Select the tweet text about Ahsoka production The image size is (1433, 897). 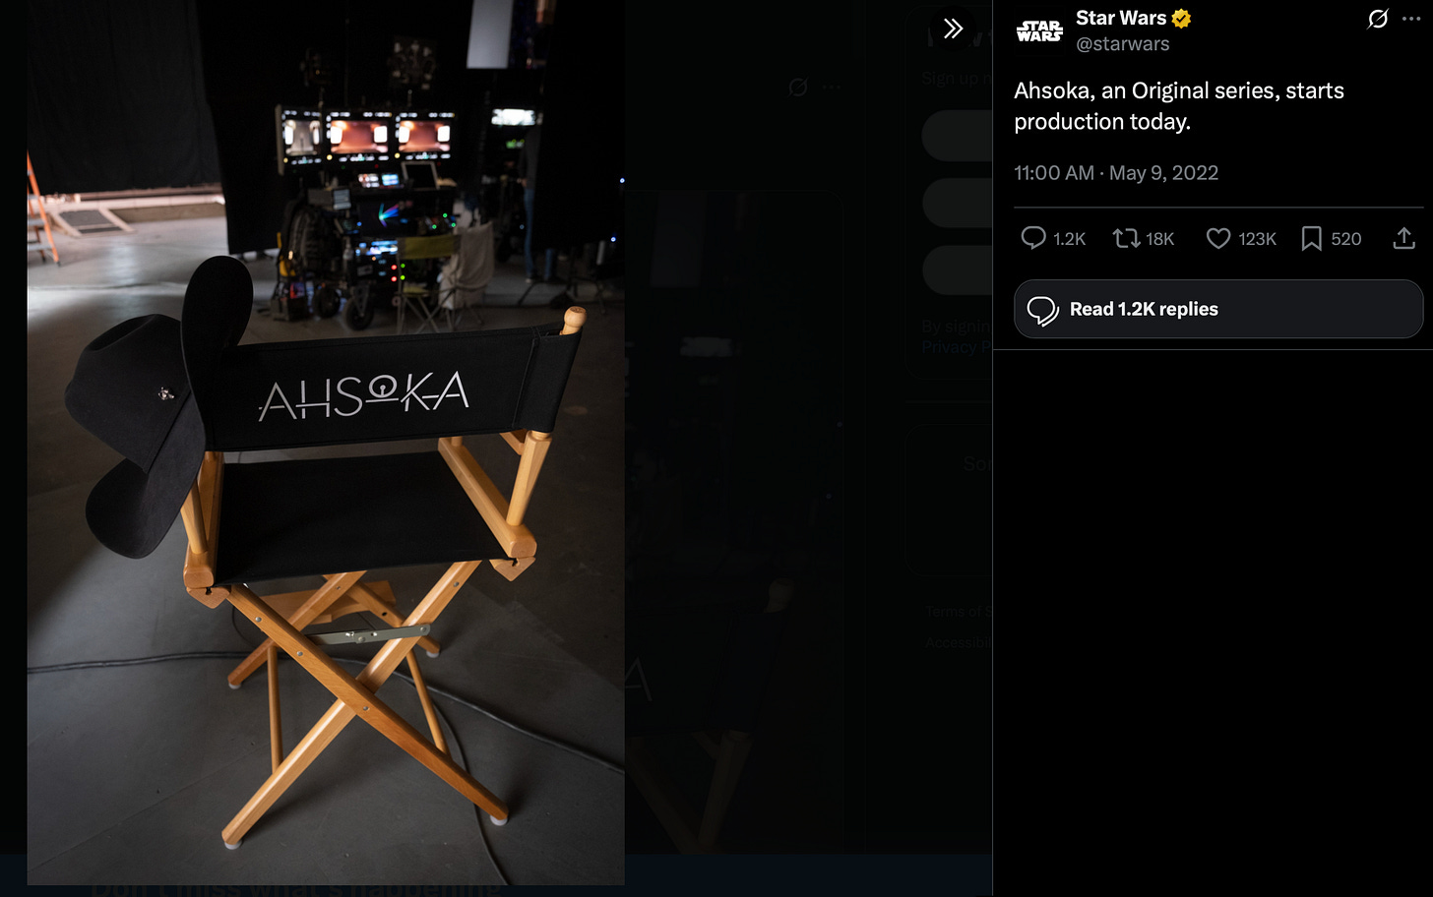1179,105
